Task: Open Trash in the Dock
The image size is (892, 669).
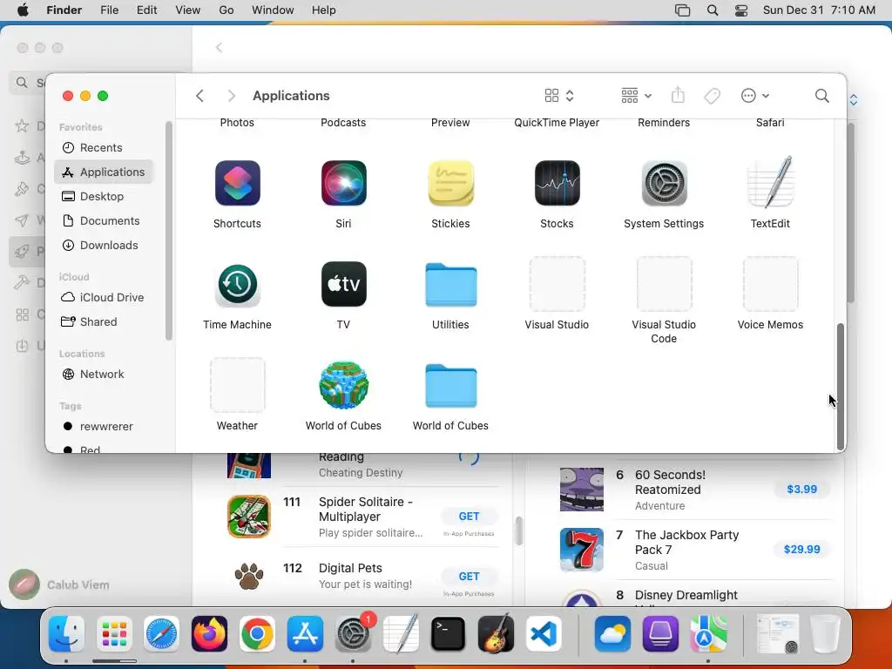Action: click(825, 634)
